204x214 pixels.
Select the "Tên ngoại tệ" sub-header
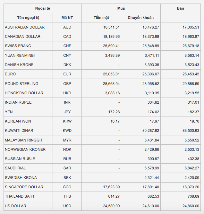coord(28,18)
